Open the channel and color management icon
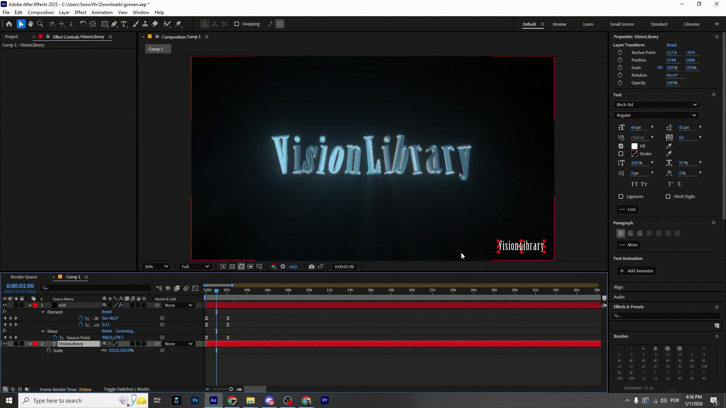Viewport: 726px width, 408px height. (x=273, y=267)
